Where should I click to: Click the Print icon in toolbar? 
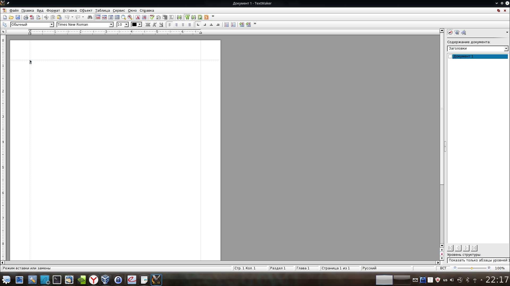pyautogui.click(x=26, y=17)
